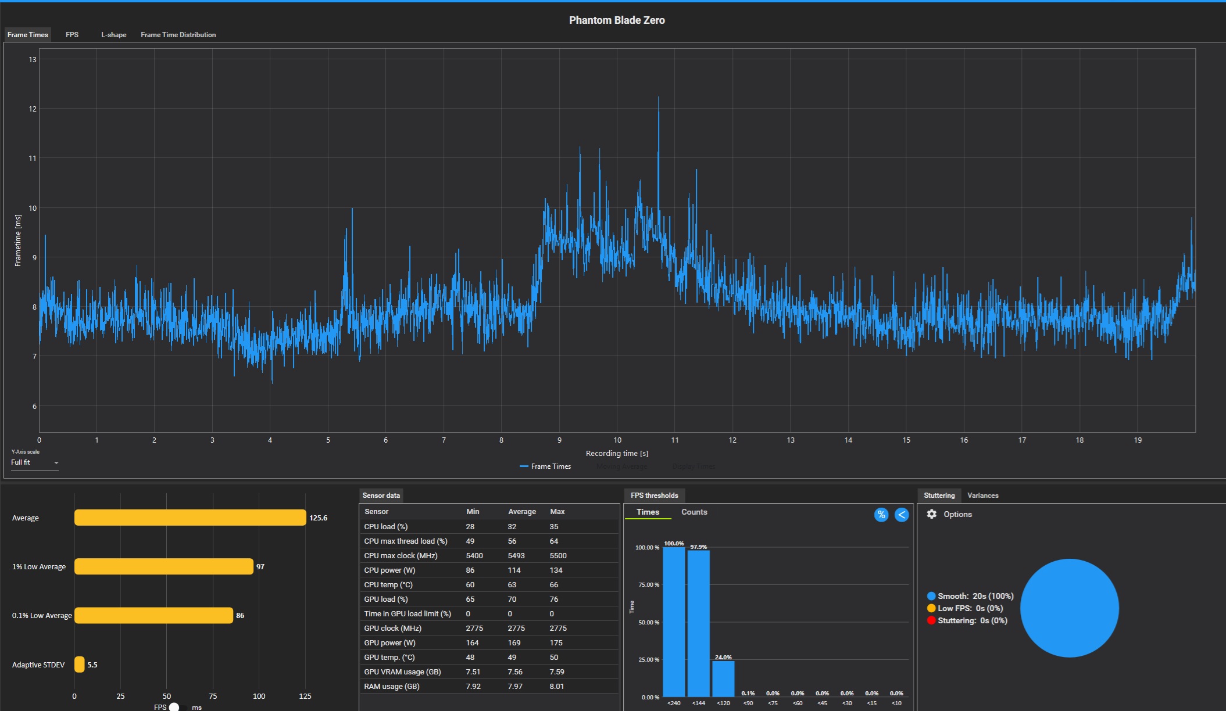Click the <240 threshold bar
The height and width of the screenshot is (711, 1226).
(674, 622)
